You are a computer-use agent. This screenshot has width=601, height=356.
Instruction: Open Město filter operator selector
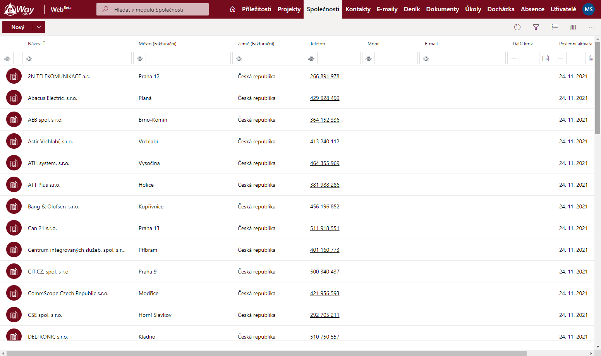pyautogui.click(x=140, y=58)
